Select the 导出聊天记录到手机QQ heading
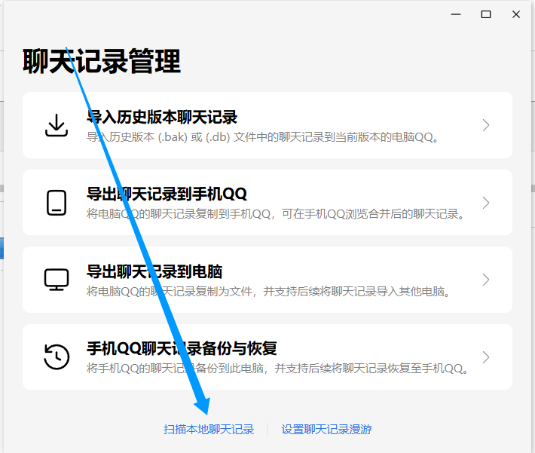Image resolution: width=535 pixels, height=453 pixels. tap(167, 194)
